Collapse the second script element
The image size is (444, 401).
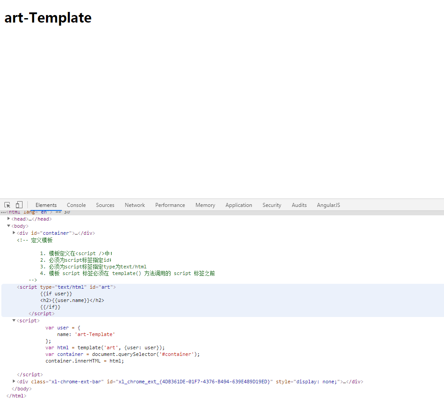(14, 321)
